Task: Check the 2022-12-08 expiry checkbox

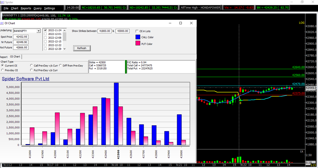Action: pyautogui.click(x=45, y=38)
